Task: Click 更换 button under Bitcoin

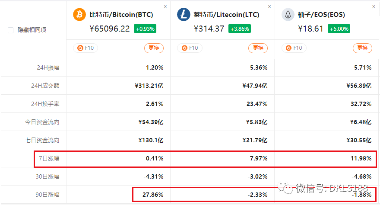Action: pos(154,48)
